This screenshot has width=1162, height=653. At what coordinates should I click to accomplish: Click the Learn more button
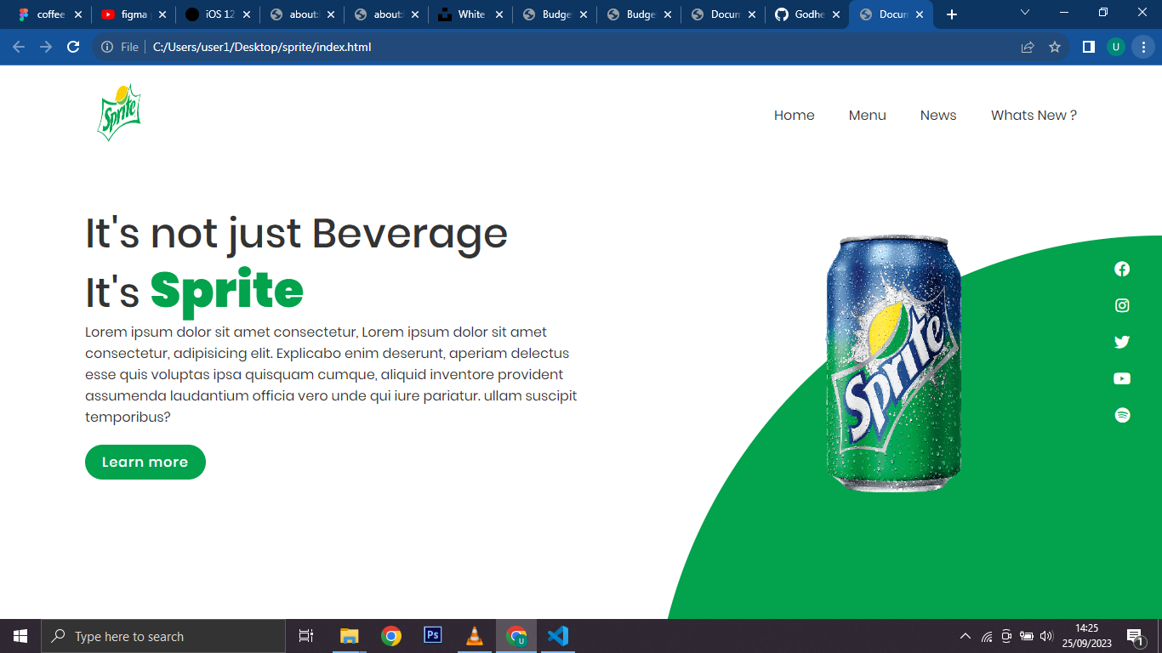coord(145,462)
